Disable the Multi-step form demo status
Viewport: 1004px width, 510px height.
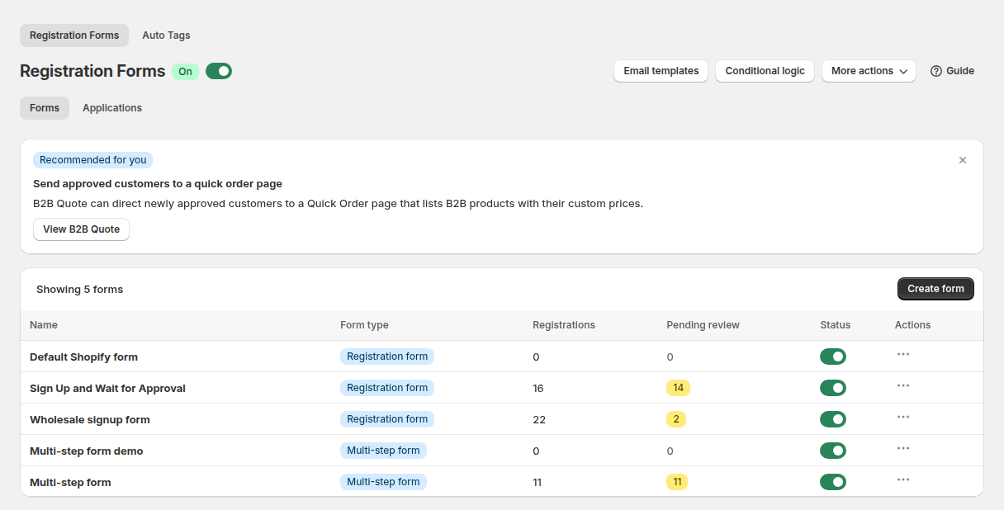click(x=833, y=451)
